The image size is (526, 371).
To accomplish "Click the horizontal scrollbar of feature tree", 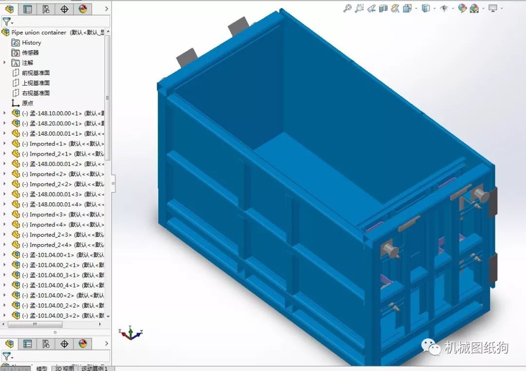I will (34, 324).
